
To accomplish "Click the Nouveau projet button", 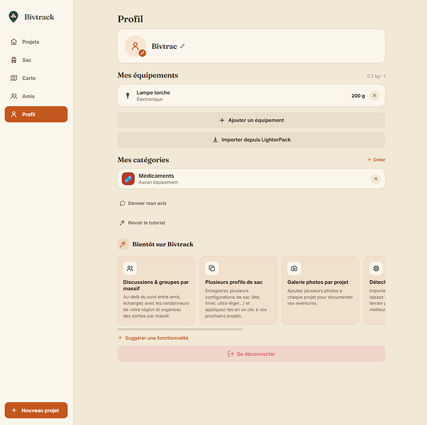I will point(36,410).
